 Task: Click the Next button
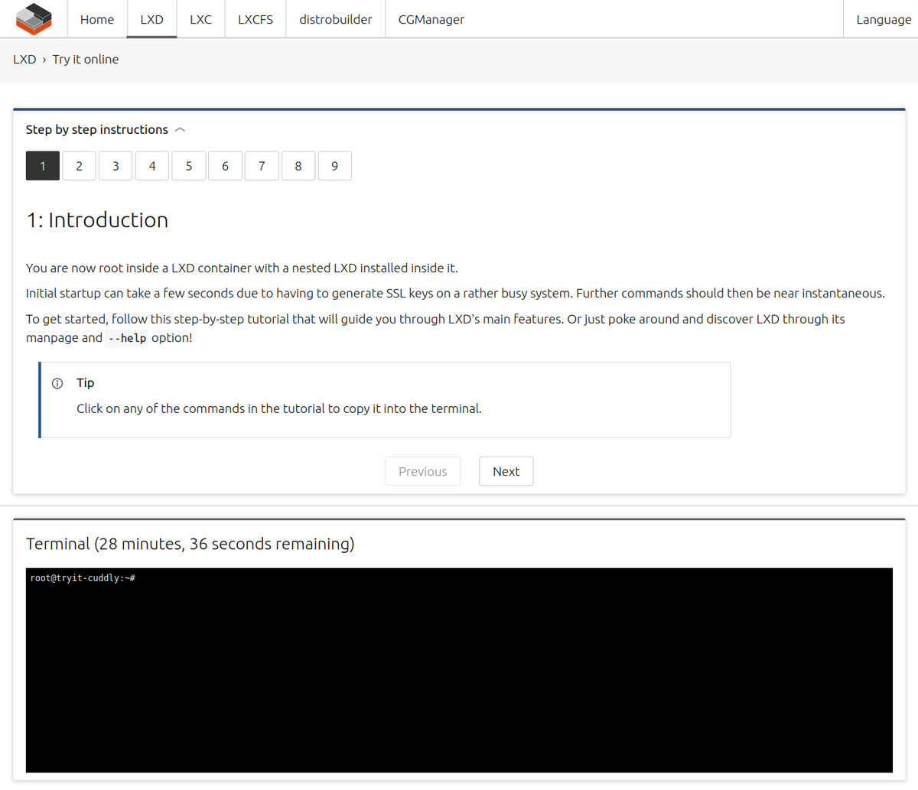click(506, 471)
